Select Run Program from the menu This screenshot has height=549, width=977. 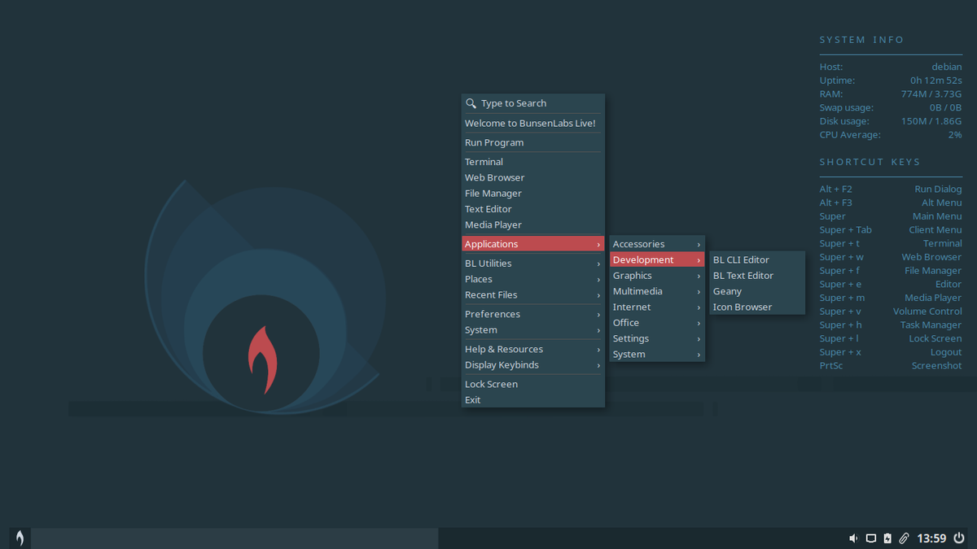click(x=532, y=142)
